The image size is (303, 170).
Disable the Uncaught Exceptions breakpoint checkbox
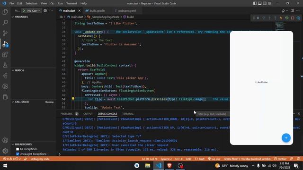(18, 154)
